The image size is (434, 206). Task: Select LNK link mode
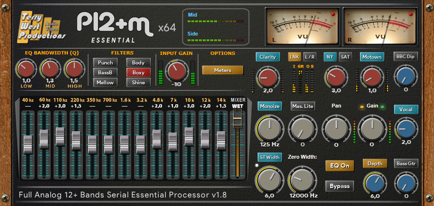coord(295,57)
